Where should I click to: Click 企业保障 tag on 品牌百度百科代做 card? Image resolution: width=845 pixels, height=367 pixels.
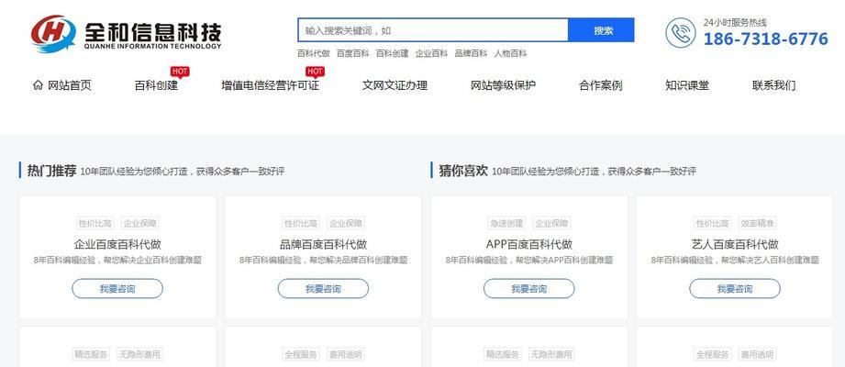346,223
